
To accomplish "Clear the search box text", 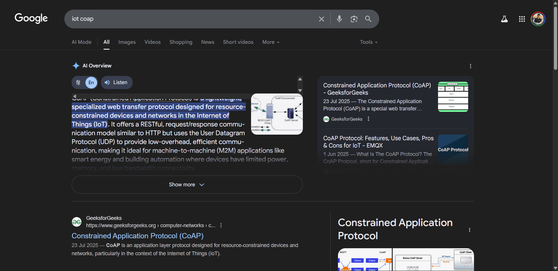I will click(321, 19).
